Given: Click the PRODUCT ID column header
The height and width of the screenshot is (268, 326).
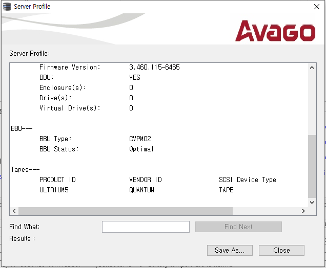Looking at the screenshot, I should pyautogui.click(x=57, y=180).
